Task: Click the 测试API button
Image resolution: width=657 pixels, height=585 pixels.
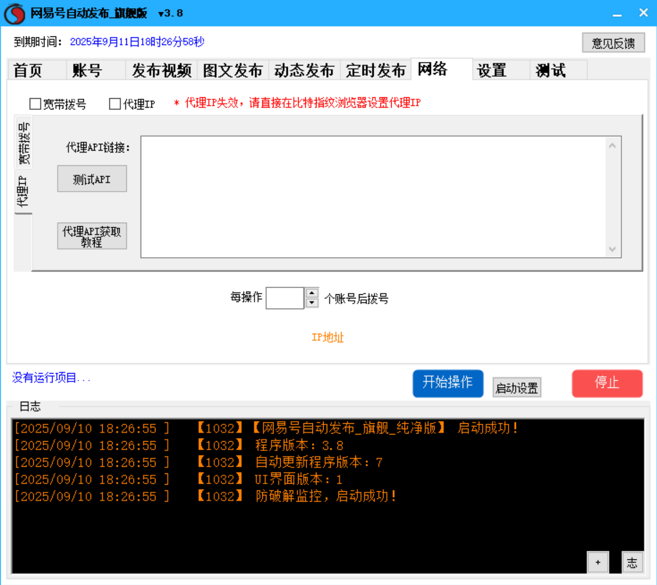Action: point(92,178)
